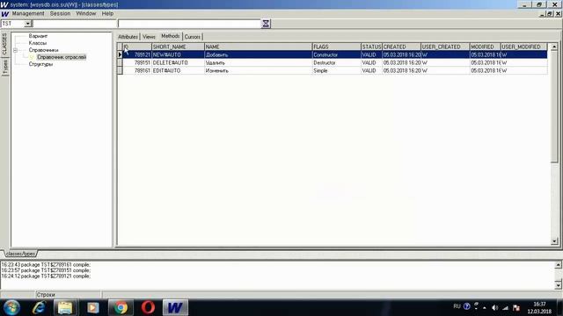Click the classes/types bottom window tab
The height and width of the screenshot is (316, 563).
point(20,254)
